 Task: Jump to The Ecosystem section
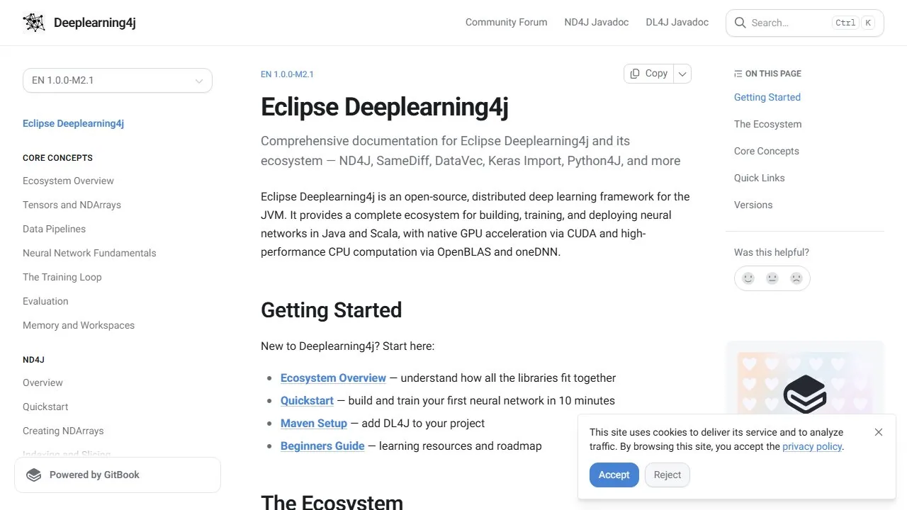[x=768, y=124]
